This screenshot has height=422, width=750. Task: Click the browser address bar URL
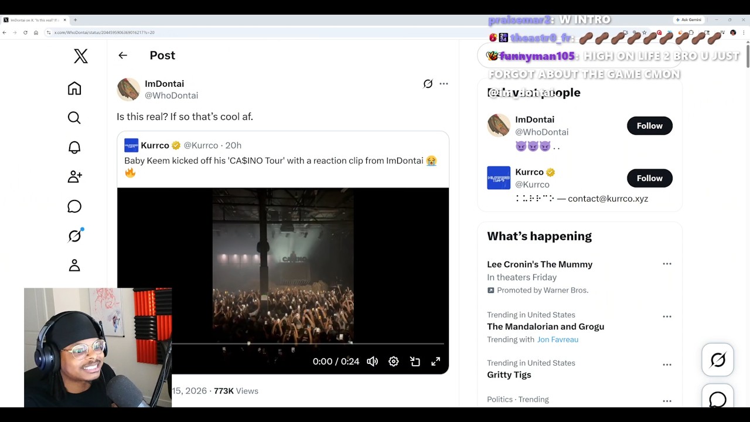(x=104, y=32)
